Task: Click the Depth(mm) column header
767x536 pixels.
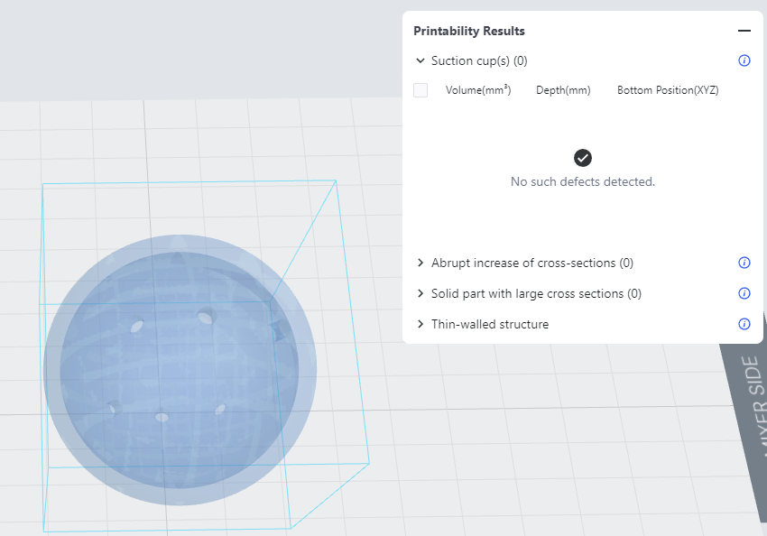Action: point(563,90)
